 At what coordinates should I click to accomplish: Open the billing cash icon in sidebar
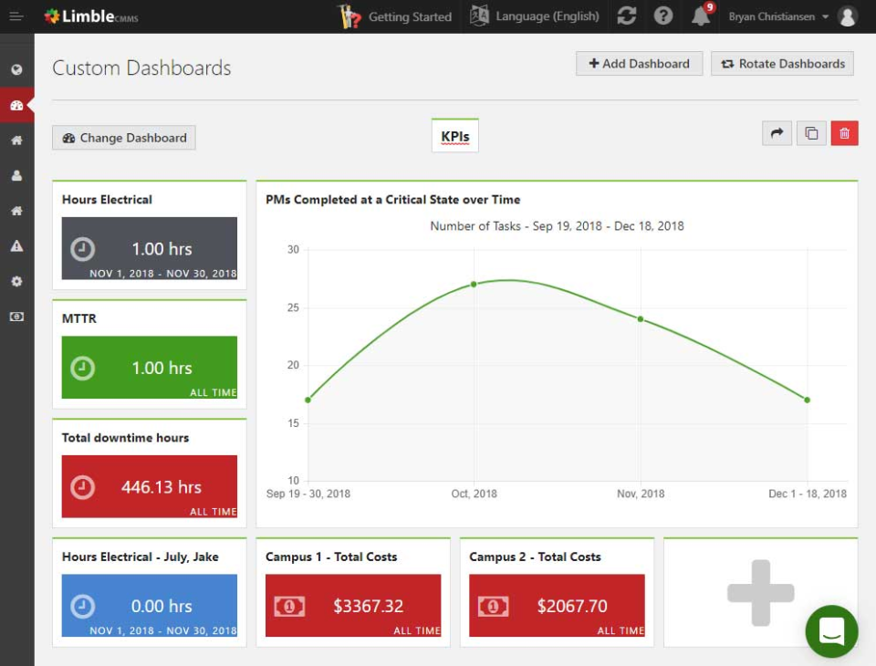16,317
